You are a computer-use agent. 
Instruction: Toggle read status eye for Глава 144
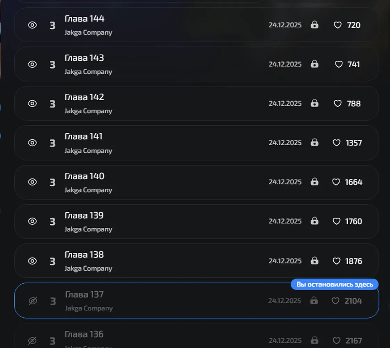[x=32, y=25]
